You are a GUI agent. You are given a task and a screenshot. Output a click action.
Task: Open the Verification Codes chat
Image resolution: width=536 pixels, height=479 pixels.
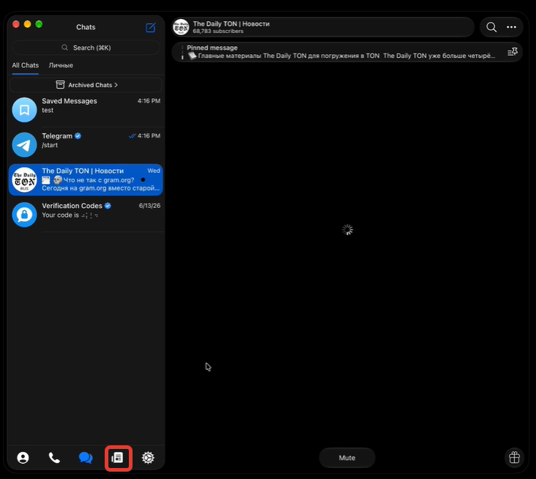[x=86, y=215]
